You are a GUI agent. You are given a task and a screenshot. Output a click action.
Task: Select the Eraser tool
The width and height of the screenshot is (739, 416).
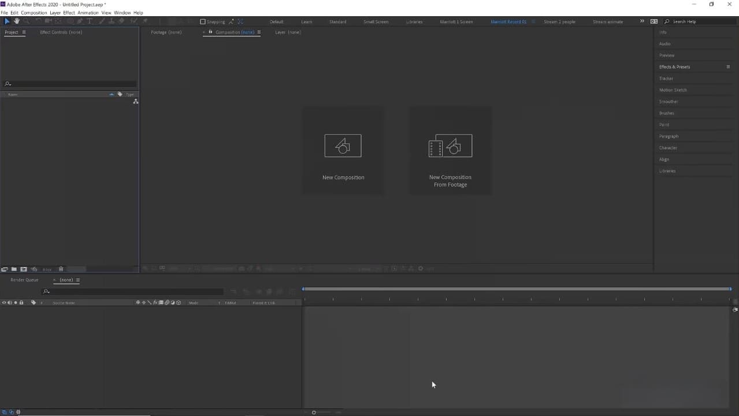[121, 21]
